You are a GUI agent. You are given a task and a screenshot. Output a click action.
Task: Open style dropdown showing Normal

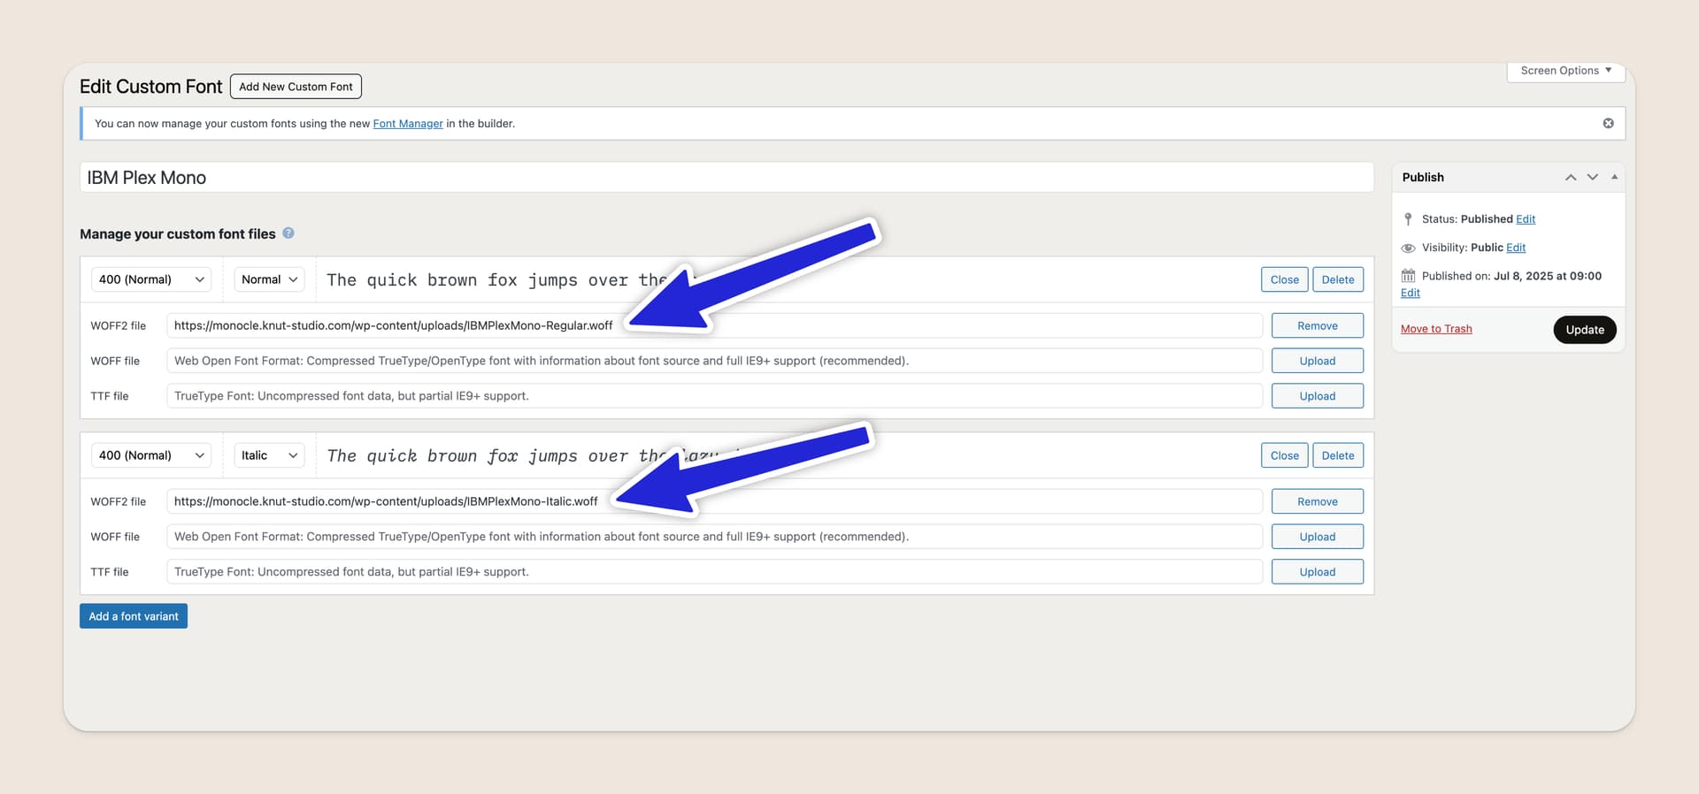(x=269, y=279)
